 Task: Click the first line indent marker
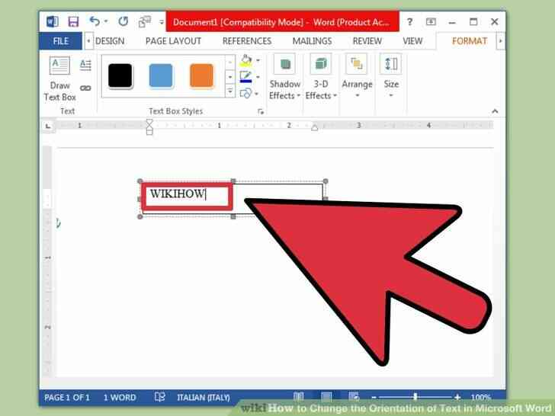click(149, 123)
